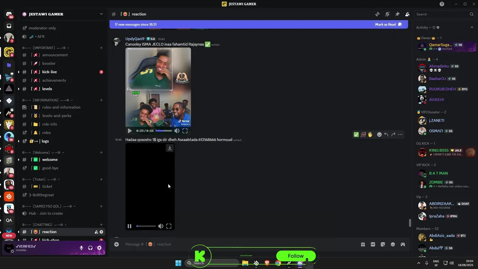
Task: Reply to the hovered message
Action: click(386, 134)
